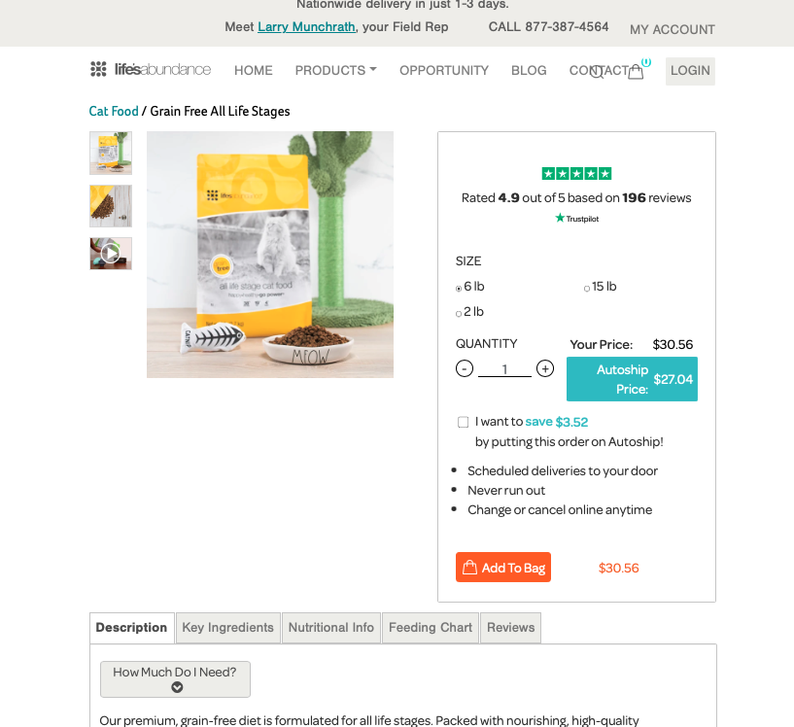
Task: Play the product video thumbnail
Action: coord(111,254)
